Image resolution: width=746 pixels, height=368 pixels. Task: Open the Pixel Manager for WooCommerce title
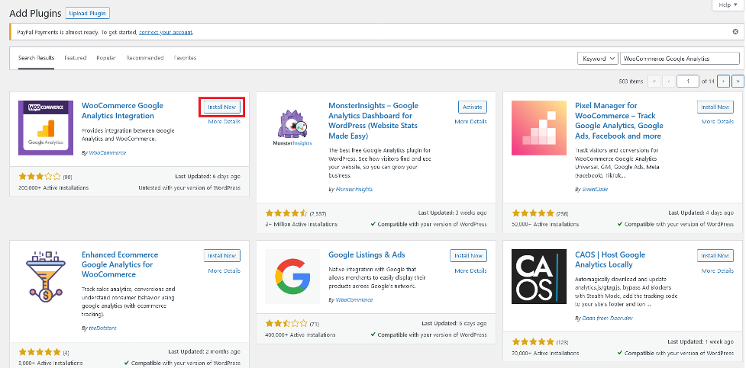click(x=619, y=120)
